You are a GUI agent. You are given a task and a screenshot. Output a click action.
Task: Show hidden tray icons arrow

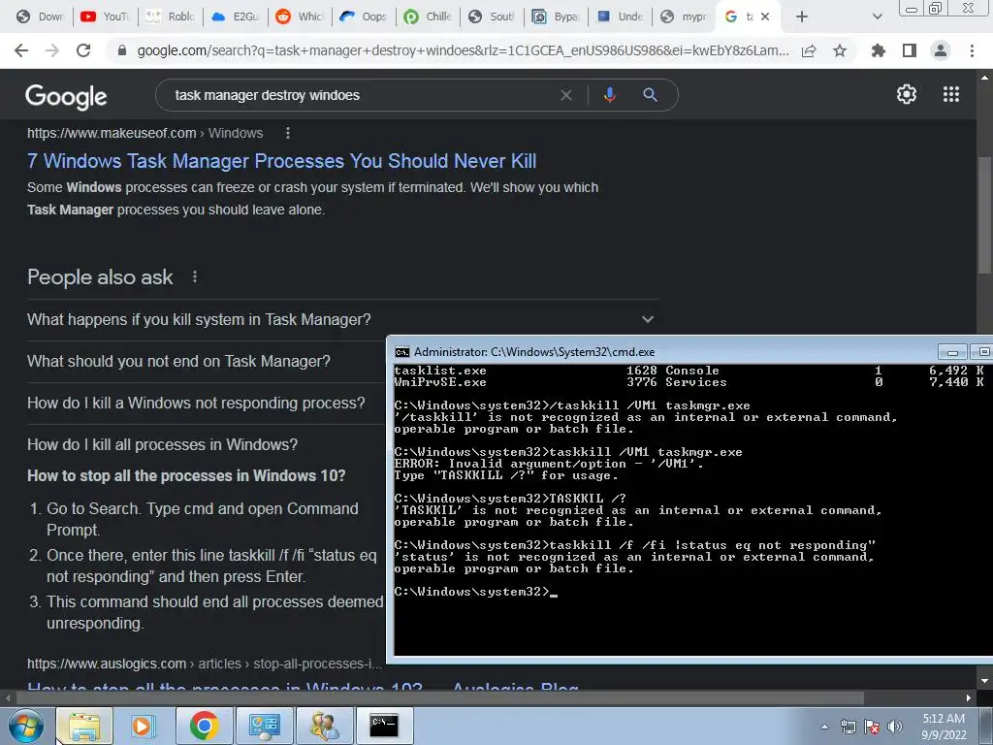[824, 727]
